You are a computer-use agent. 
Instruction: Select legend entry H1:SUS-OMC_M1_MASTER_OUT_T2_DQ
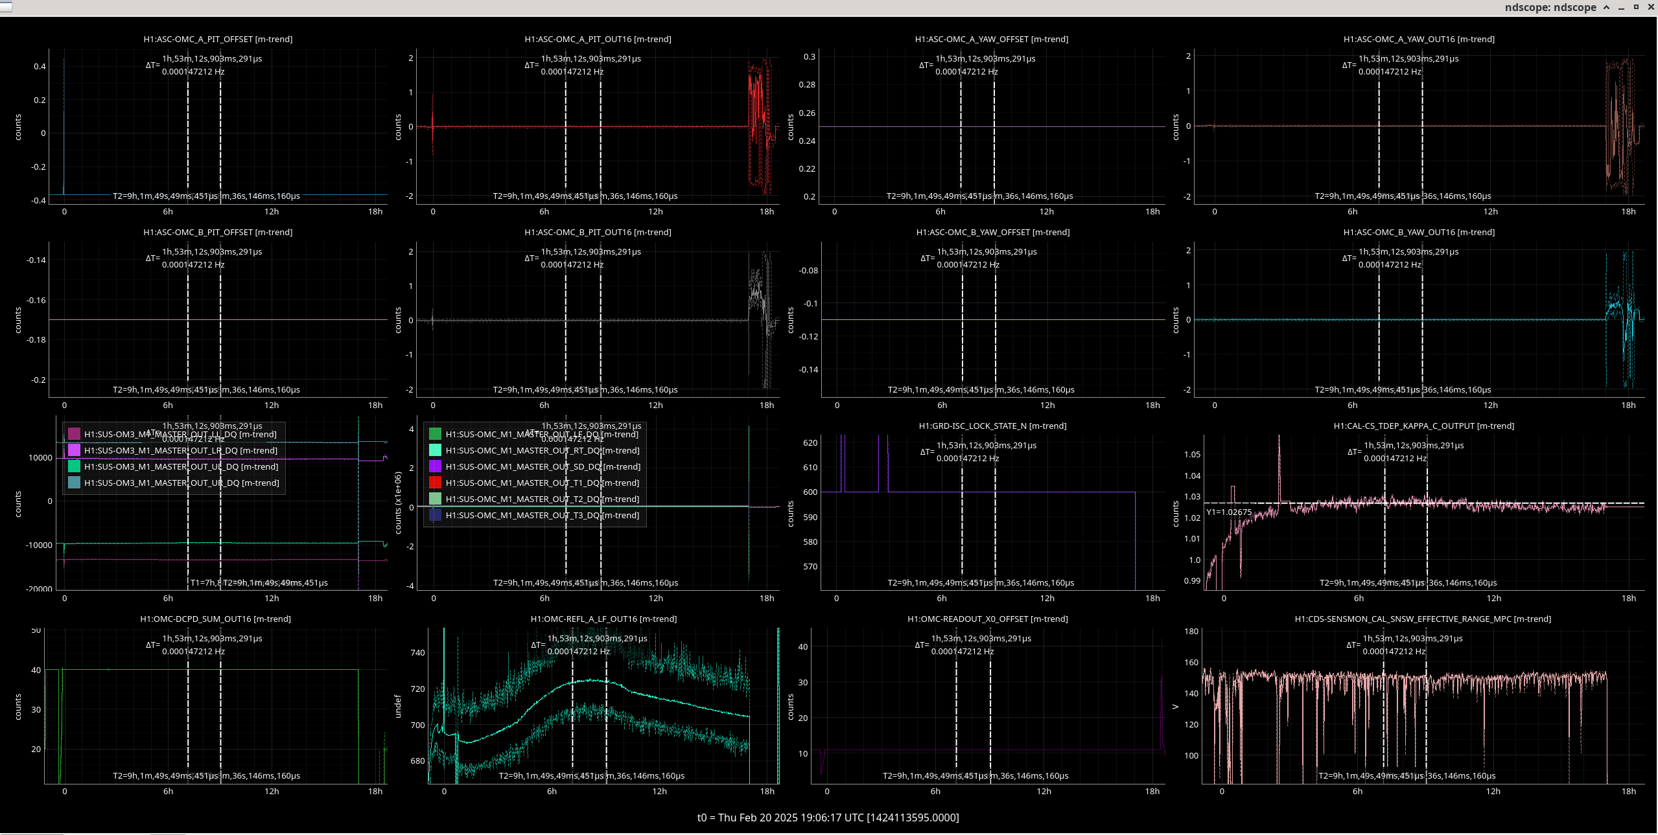543,499
